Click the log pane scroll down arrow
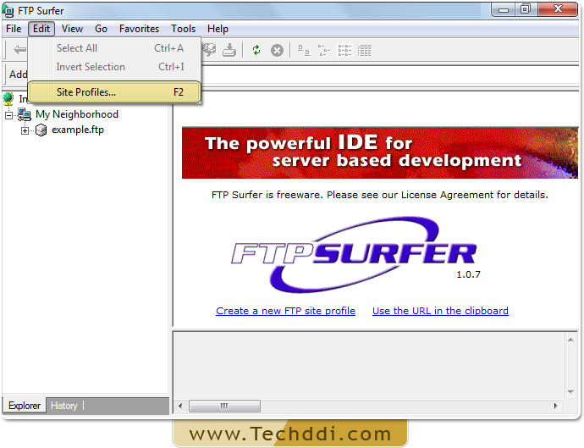 click(x=570, y=392)
